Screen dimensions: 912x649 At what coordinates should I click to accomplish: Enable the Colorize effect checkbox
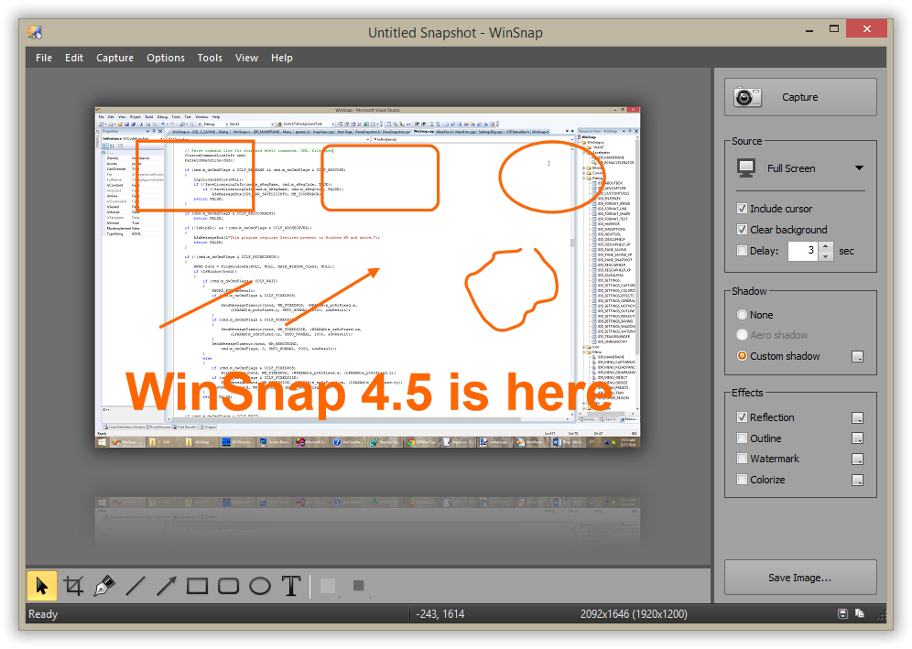click(x=743, y=479)
